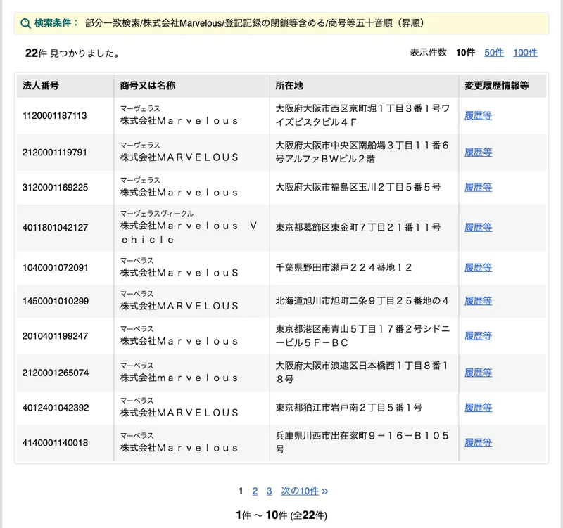
Task: Click the 22件 見つかりました result count
Action: 72,53
